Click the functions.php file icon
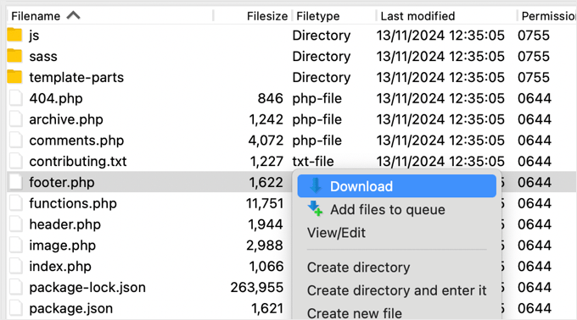This screenshot has height=320, width=577. [16, 203]
